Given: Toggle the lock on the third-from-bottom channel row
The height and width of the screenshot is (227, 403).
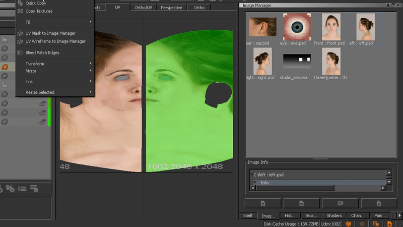Looking at the screenshot, I should (x=43, y=103).
